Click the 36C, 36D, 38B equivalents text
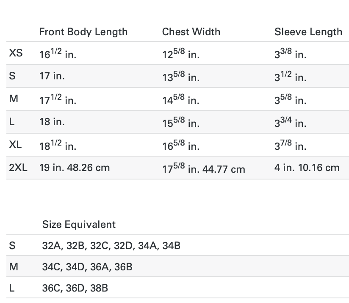 point(75,288)
